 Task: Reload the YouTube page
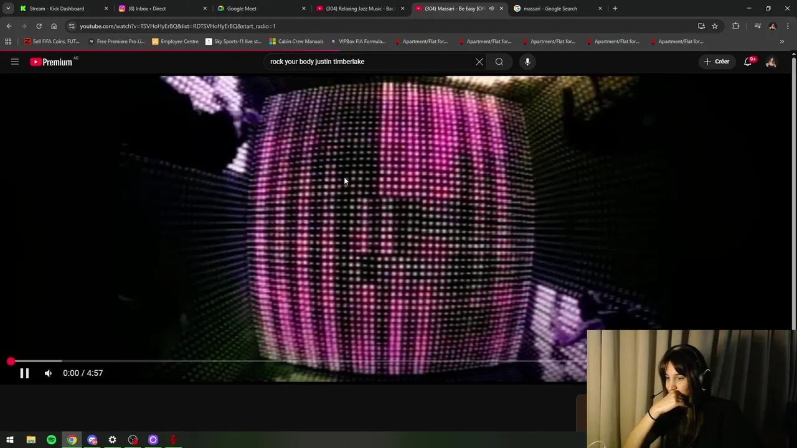[x=39, y=26]
